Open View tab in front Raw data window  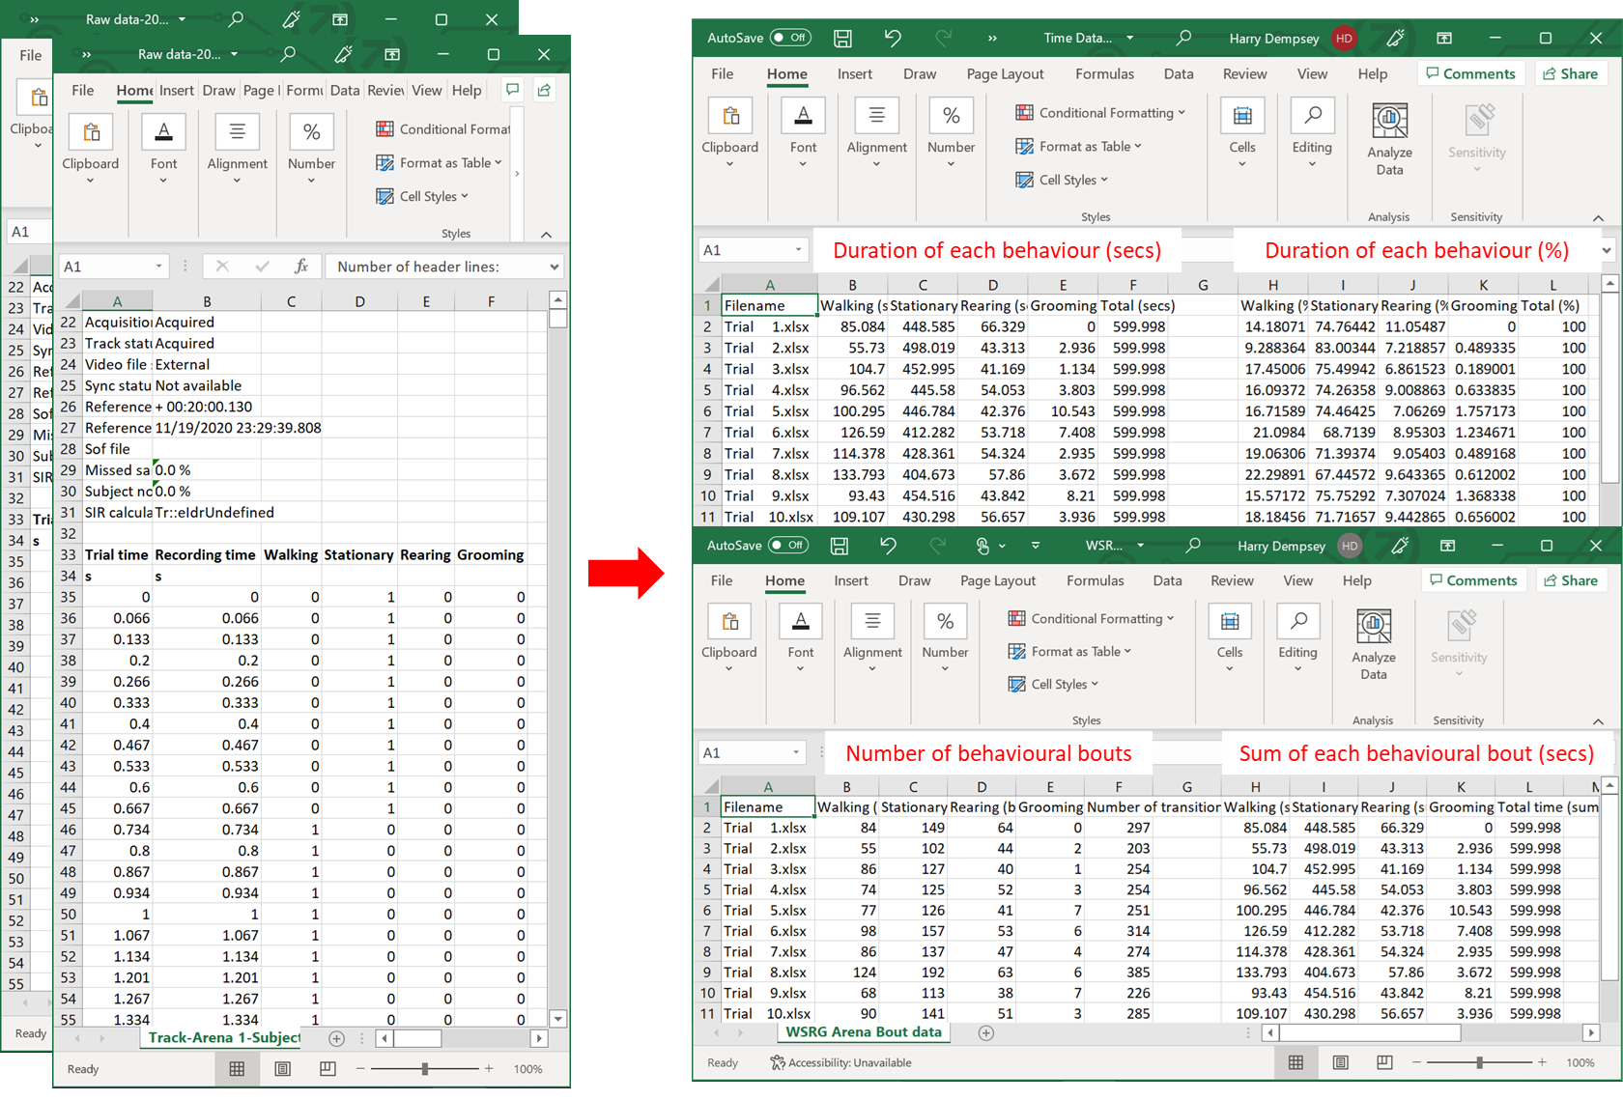click(426, 90)
